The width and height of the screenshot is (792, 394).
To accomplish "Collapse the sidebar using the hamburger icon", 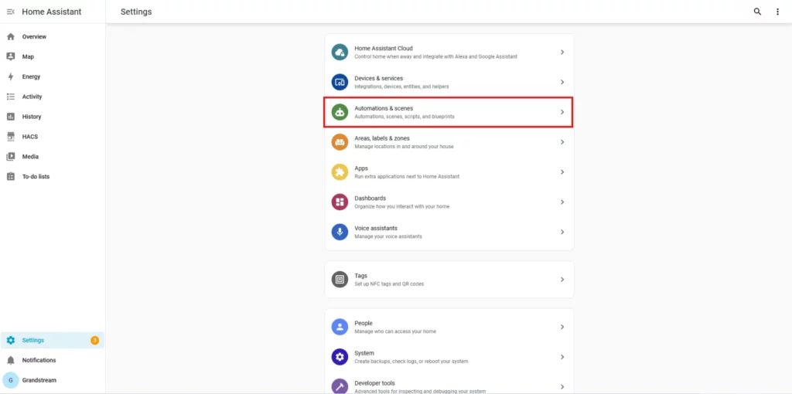I will coord(11,12).
